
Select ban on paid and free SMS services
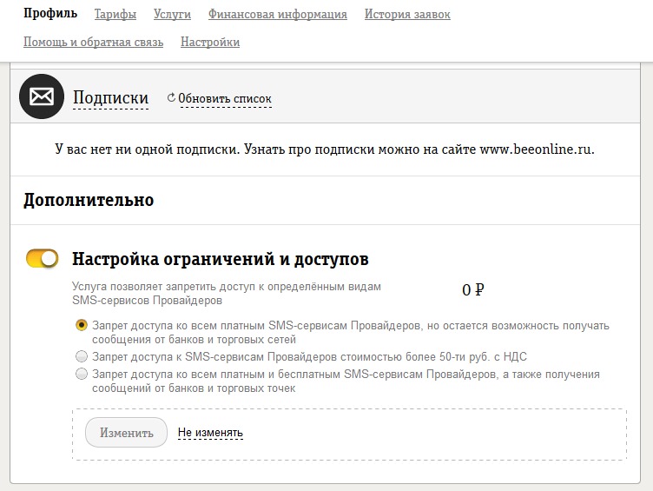82,374
